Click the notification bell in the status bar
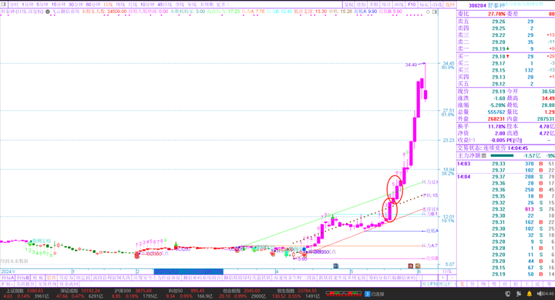Image resolution: width=555 pixels, height=300 pixels. click(x=529, y=294)
